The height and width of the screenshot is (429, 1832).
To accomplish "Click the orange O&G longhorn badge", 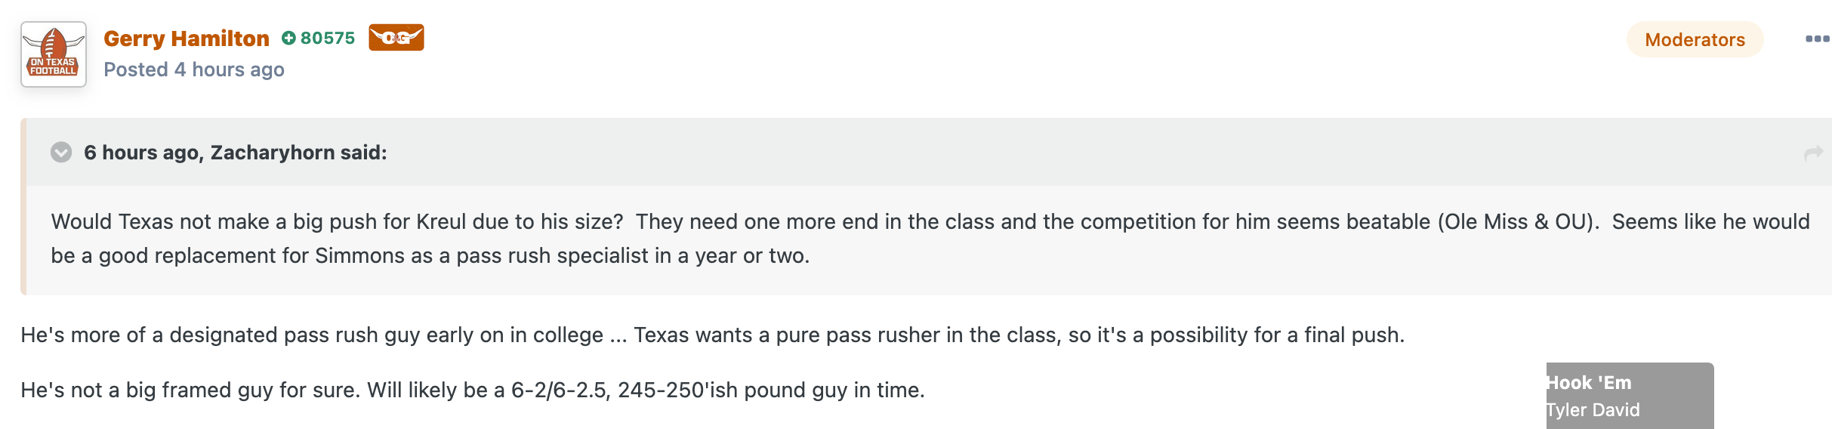I will click(396, 38).
